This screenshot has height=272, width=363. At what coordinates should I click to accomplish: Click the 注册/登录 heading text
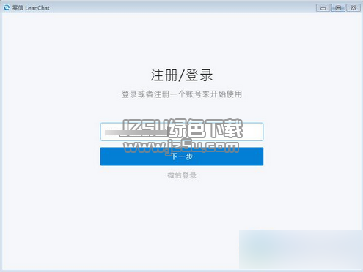coord(182,75)
